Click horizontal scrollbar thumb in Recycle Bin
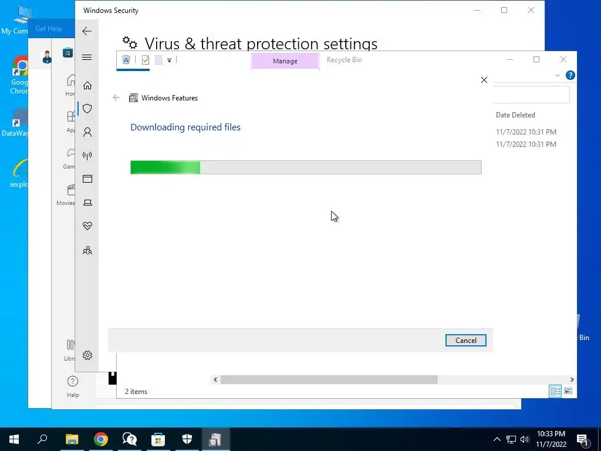This screenshot has height=451, width=601. 329,379
